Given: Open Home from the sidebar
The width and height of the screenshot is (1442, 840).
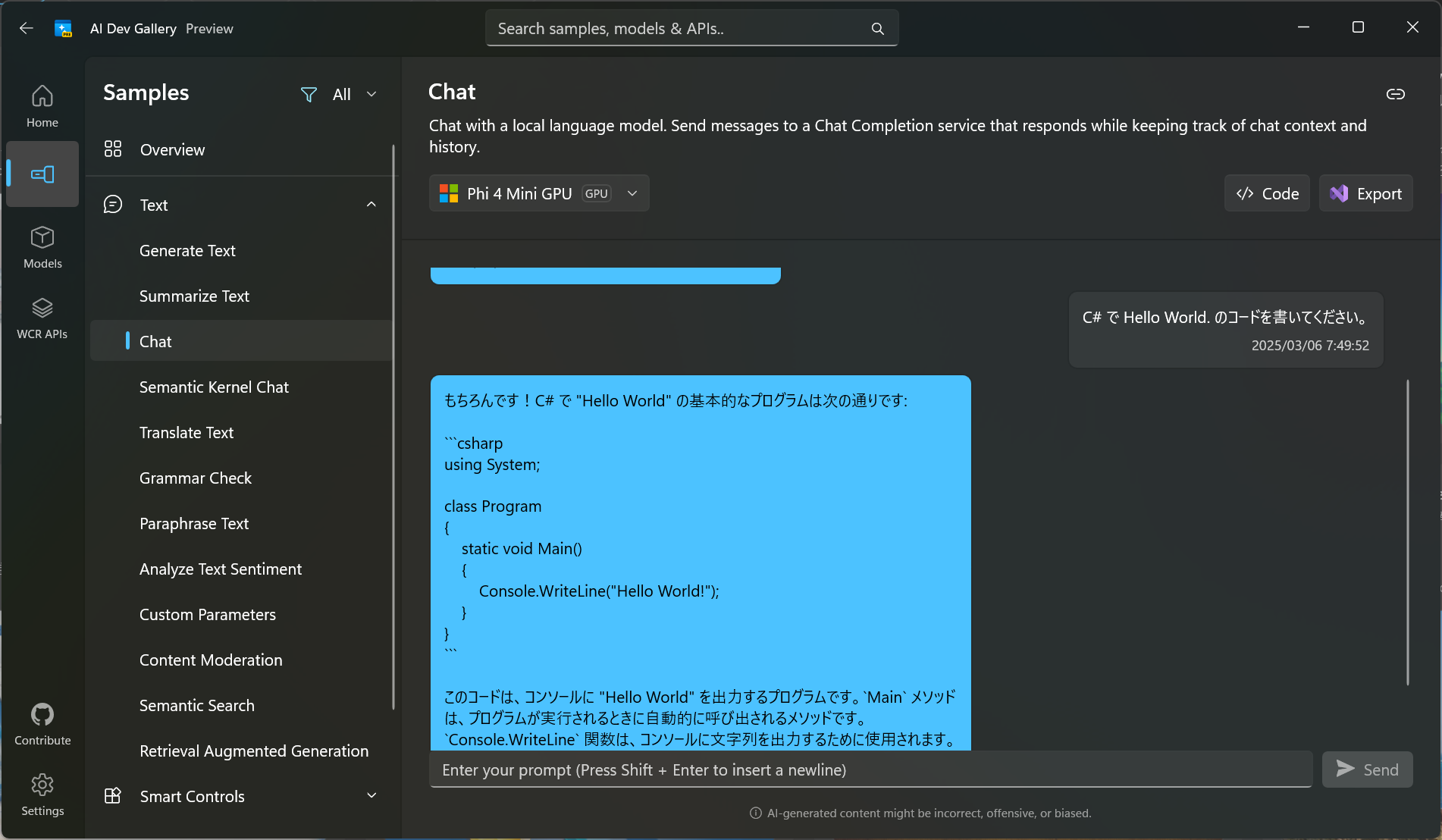Looking at the screenshot, I should point(42,105).
